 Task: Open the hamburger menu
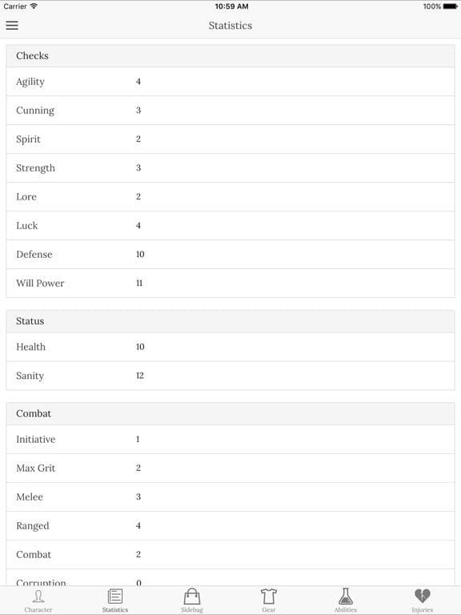click(x=12, y=26)
